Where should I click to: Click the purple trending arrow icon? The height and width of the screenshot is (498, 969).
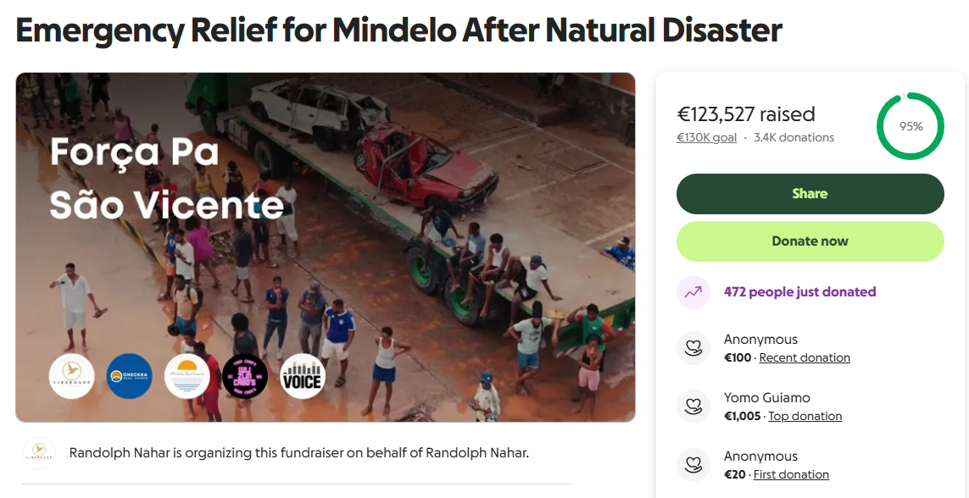click(x=693, y=292)
